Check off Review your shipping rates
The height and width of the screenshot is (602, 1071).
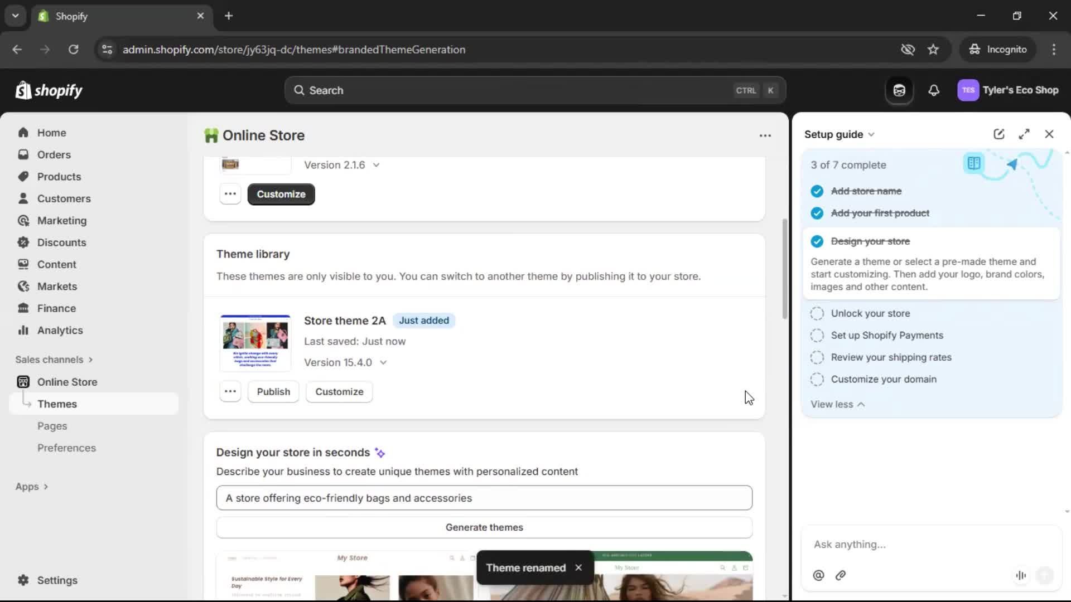(x=817, y=357)
